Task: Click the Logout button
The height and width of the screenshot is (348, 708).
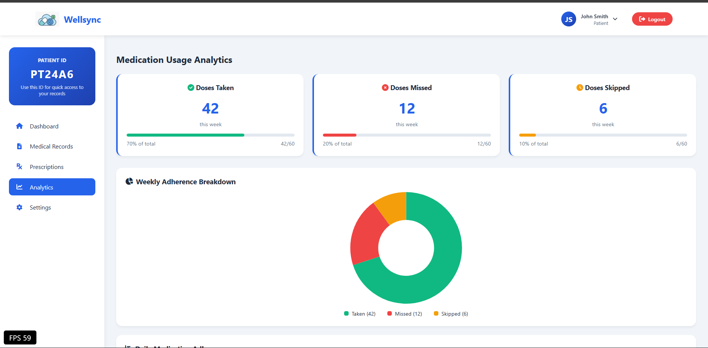Action: click(x=652, y=19)
